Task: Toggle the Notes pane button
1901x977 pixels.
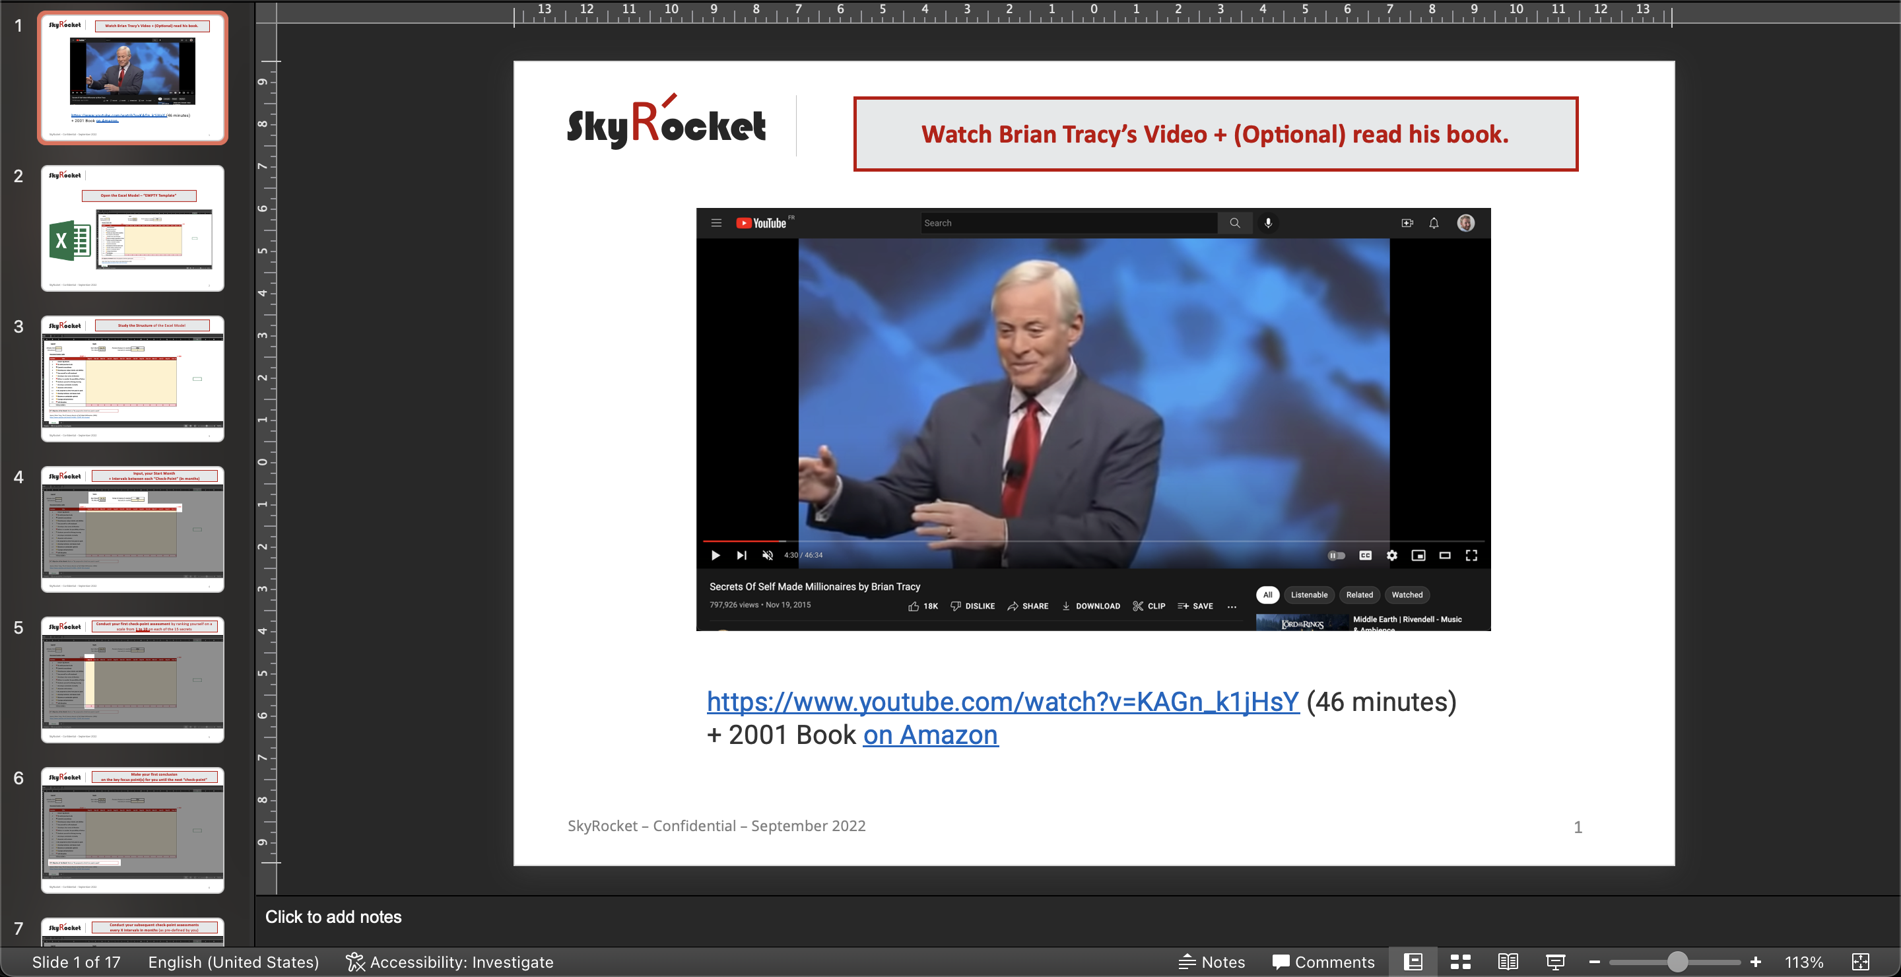Action: pos(1212,962)
